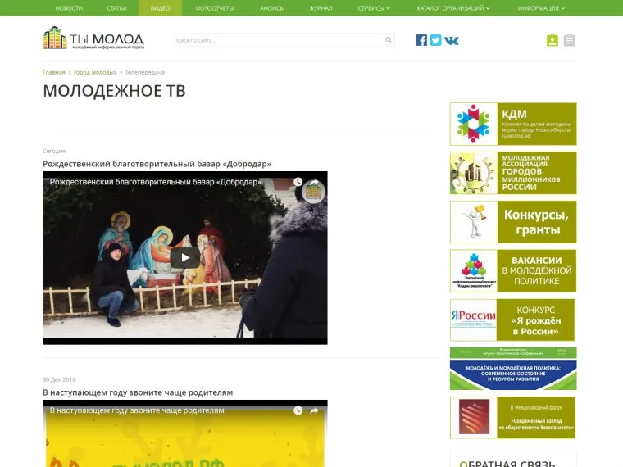
Task: Play the Добродар video
Action: 185,258
